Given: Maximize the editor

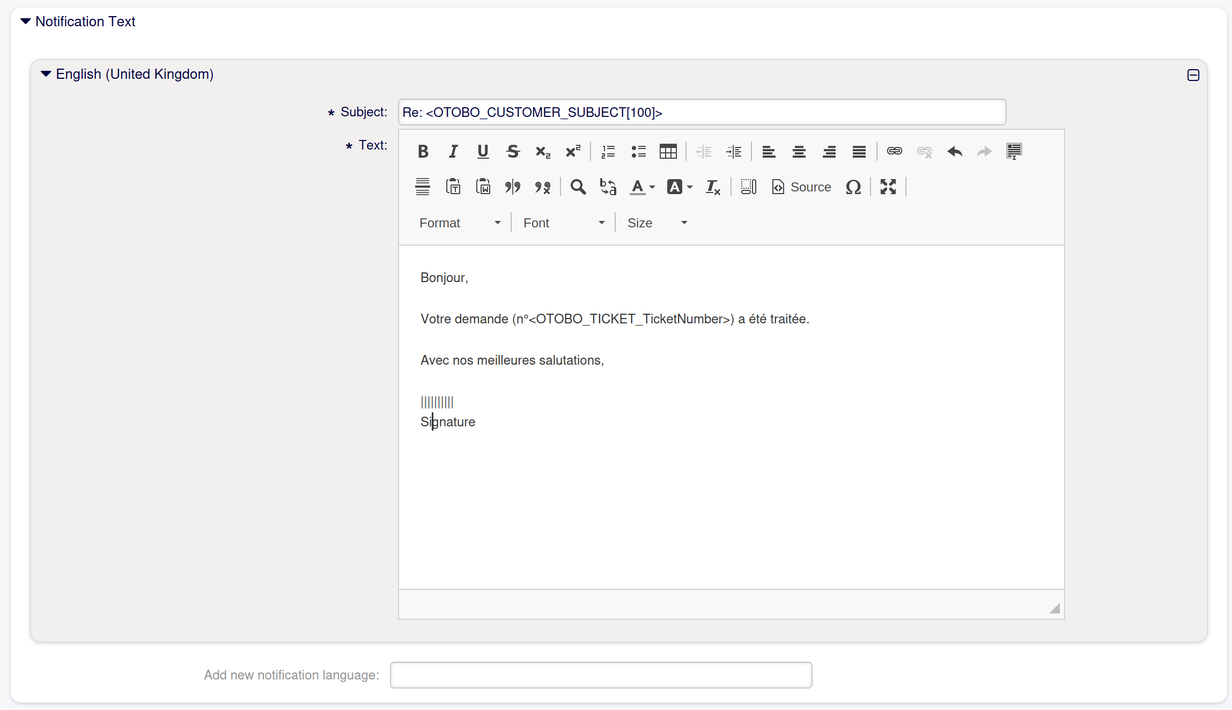Looking at the screenshot, I should click(888, 187).
